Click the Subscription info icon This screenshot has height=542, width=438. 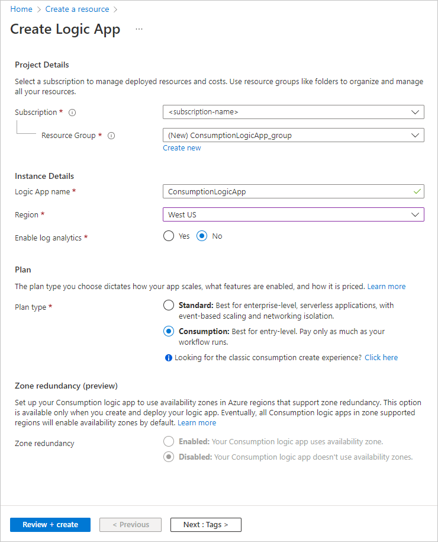(x=72, y=113)
